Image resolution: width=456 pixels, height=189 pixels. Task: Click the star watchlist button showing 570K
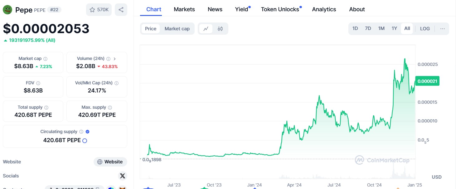point(99,10)
